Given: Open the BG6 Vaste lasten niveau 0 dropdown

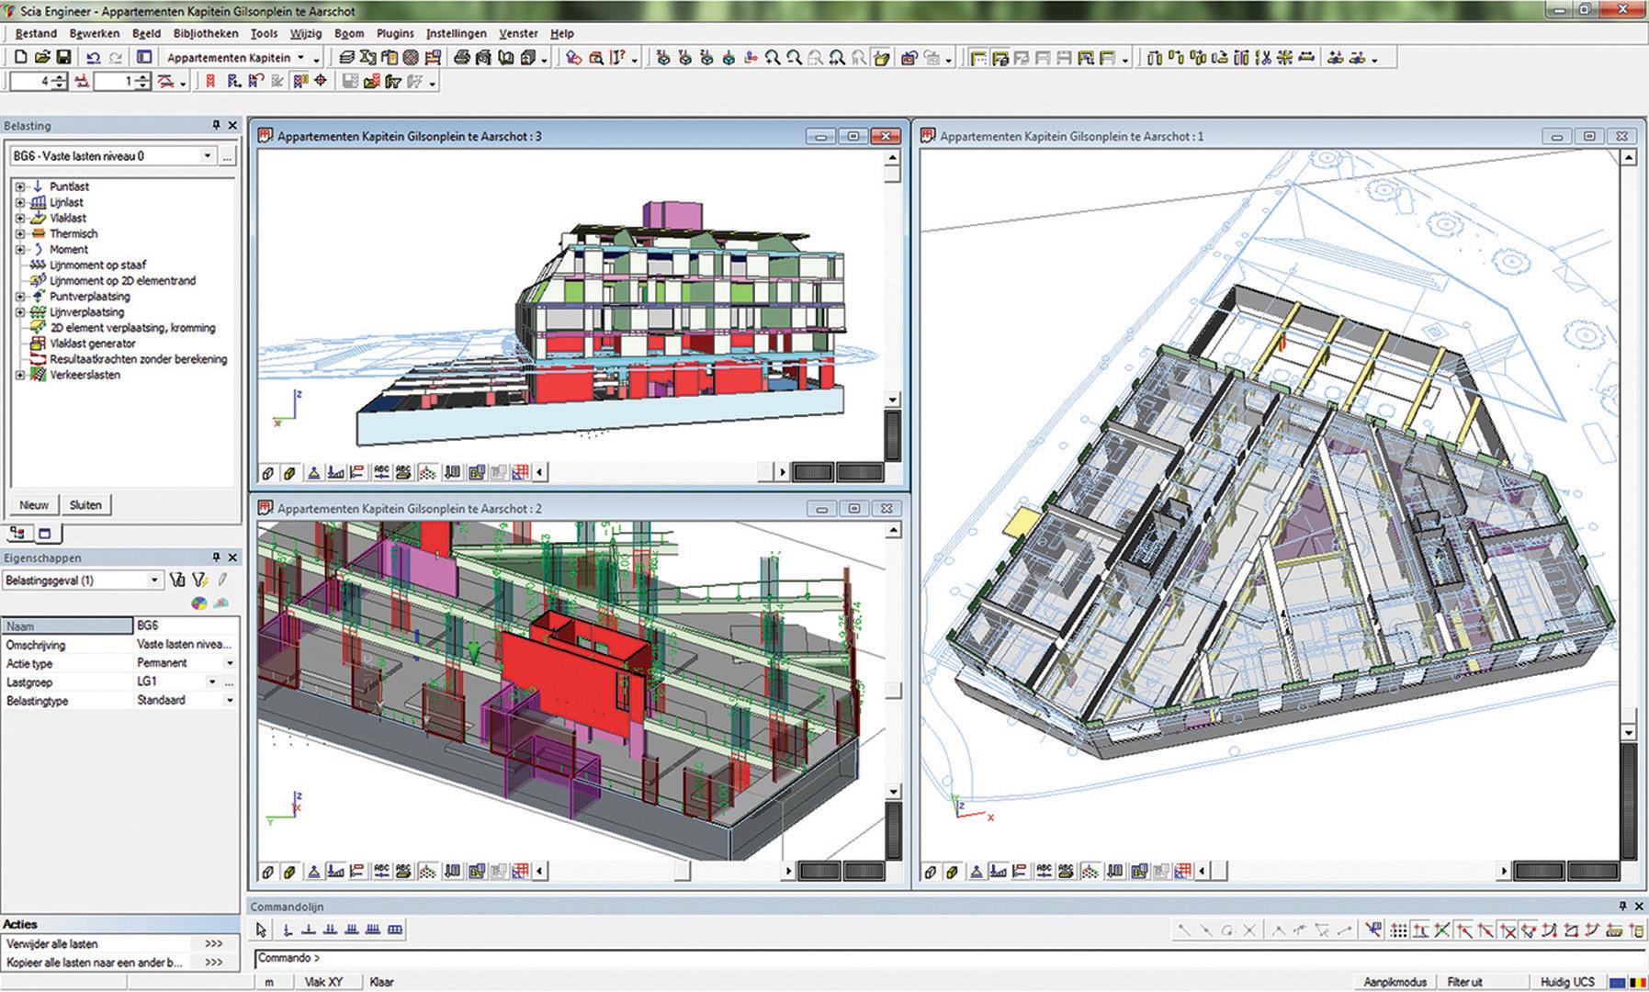Looking at the screenshot, I should (207, 155).
